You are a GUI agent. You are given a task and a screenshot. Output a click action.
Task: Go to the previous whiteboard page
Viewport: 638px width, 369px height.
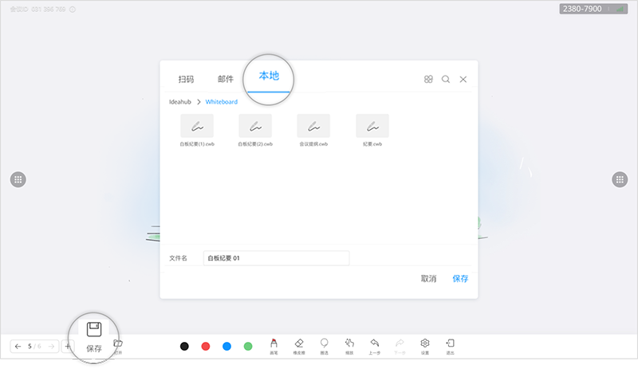(18, 346)
